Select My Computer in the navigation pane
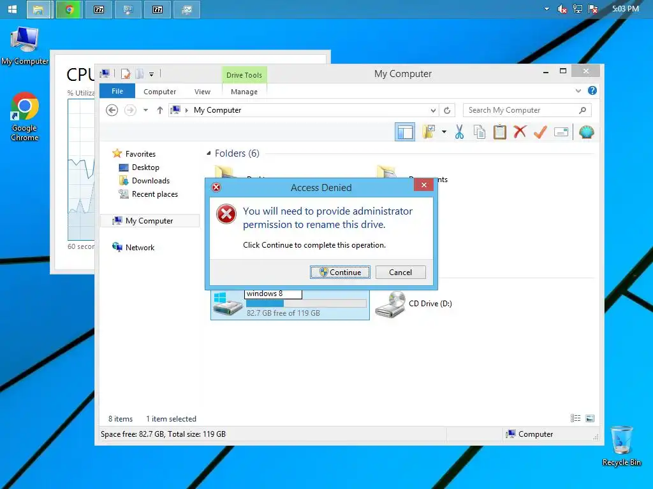 tap(150, 221)
